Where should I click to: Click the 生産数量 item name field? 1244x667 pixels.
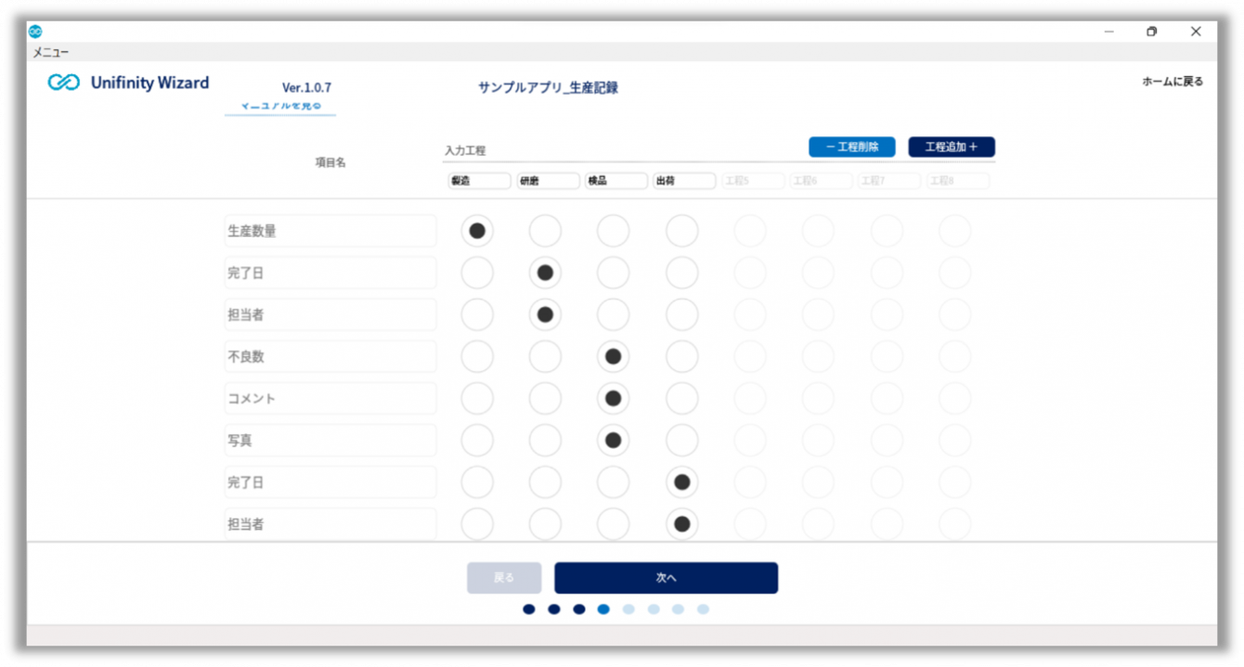point(330,231)
